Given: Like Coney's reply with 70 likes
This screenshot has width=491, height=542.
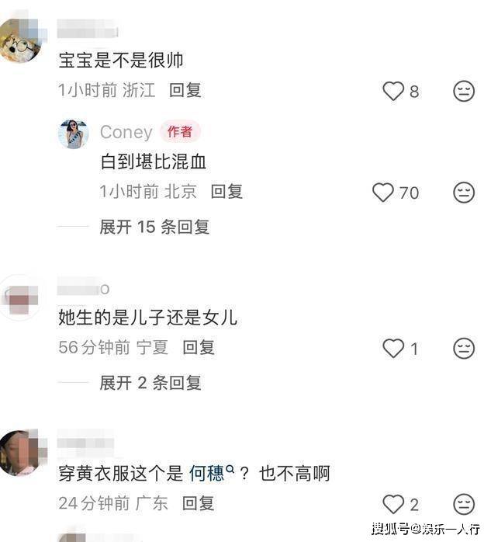Looking at the screenshot, I should [x=383, y=193].
